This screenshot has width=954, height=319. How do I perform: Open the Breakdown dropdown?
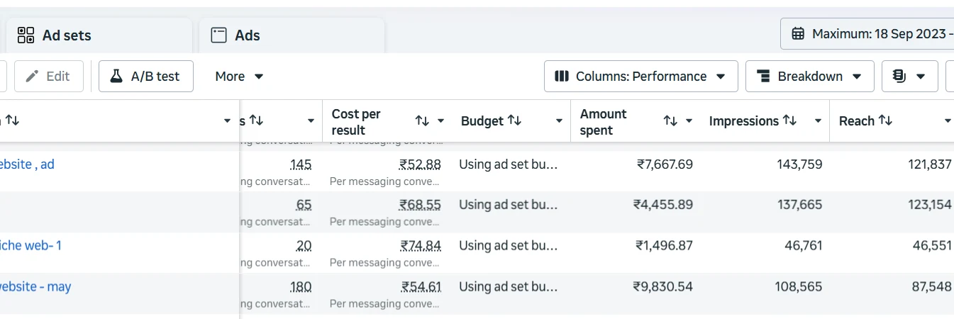pyautogui.click(x=809, y=76)
